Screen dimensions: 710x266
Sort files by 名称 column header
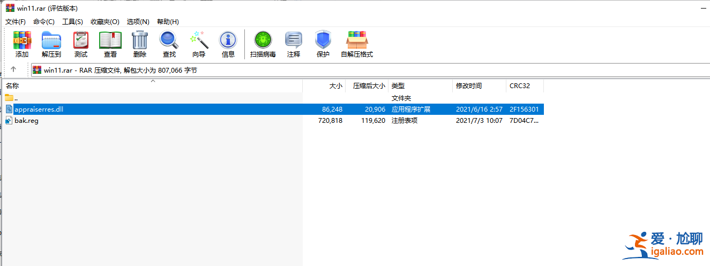click(x=12, y=86)
